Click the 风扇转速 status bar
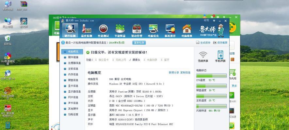 pos(211,106)
